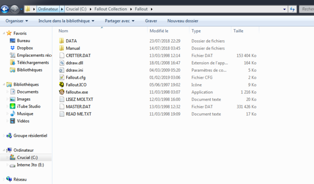Open the address bar history dropdown
Screen dimensions: 314x184
[285, 9]
